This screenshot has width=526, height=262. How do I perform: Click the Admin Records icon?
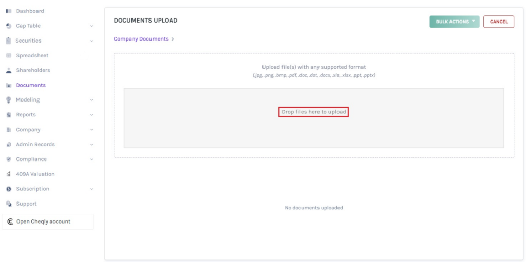pos(9,145)
